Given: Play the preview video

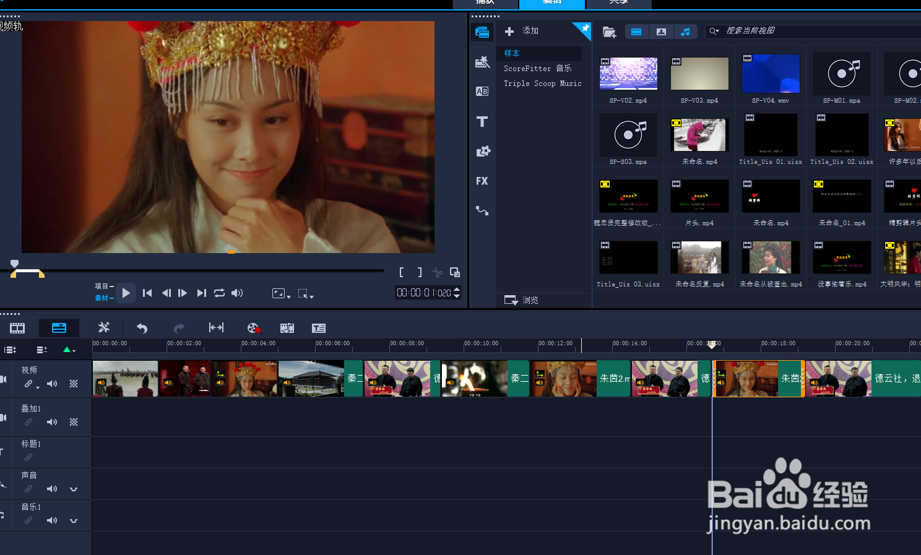Looking at the screenshot, I should point(126,293).
